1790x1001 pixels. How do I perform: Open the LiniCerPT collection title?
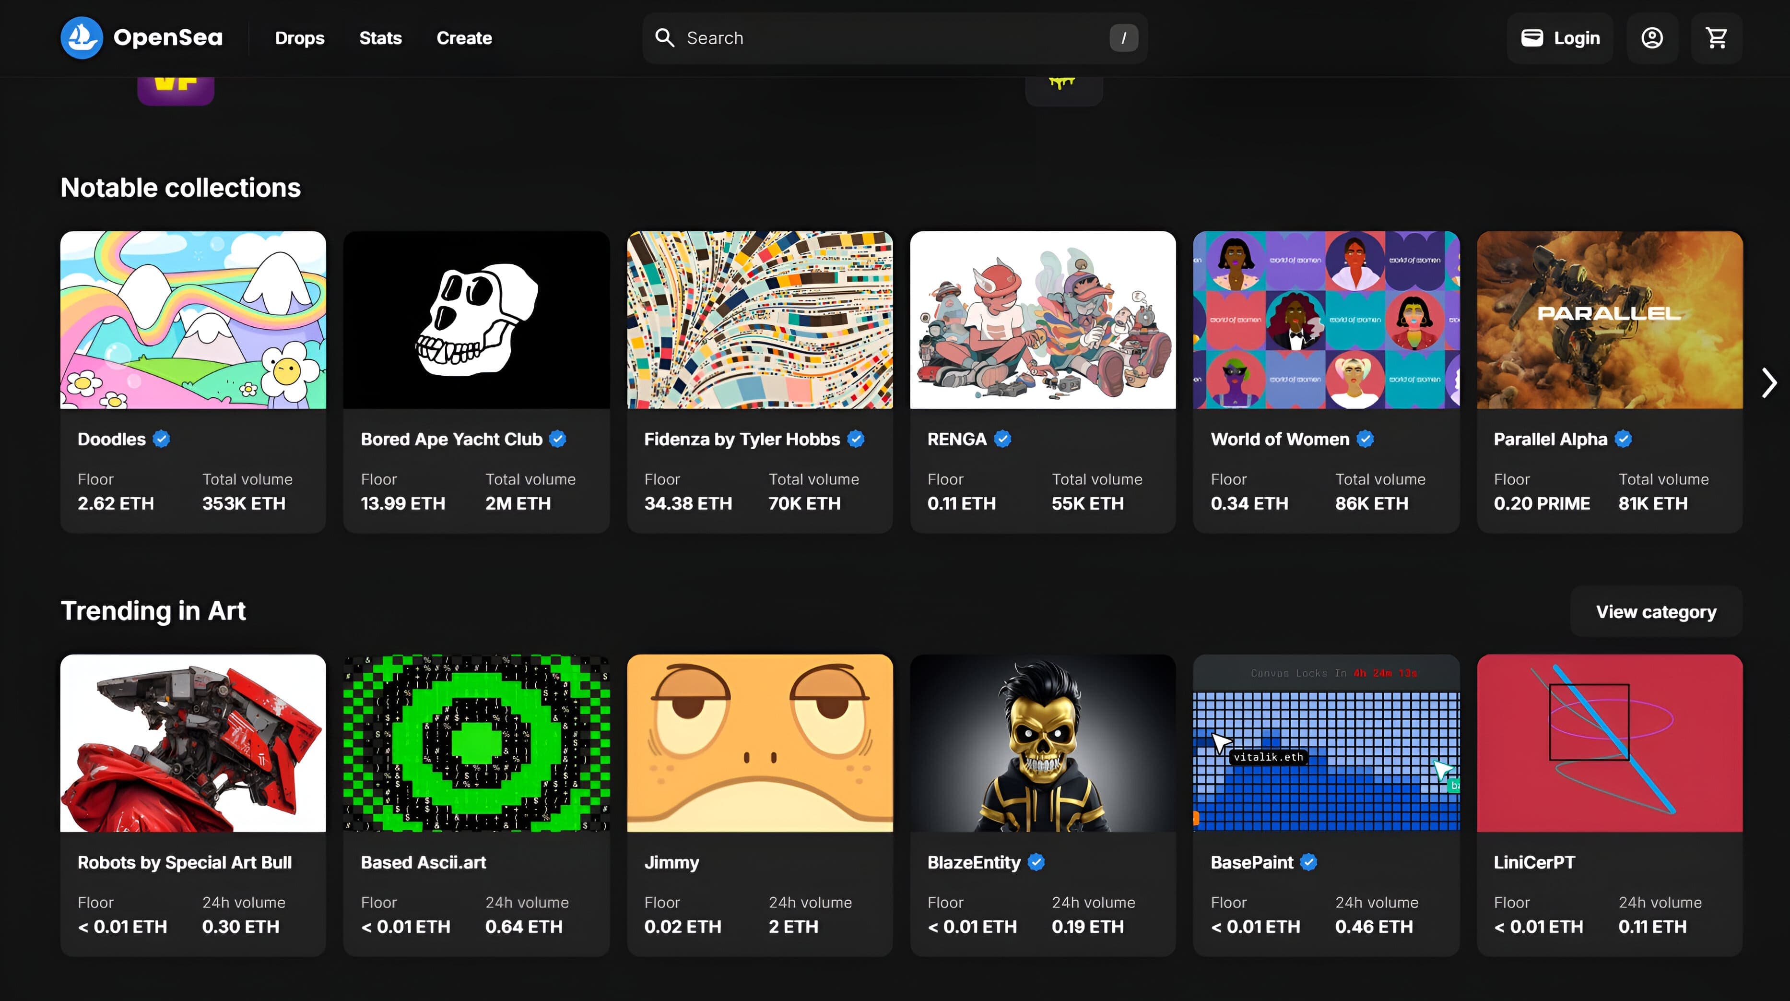pos(1534,863)
